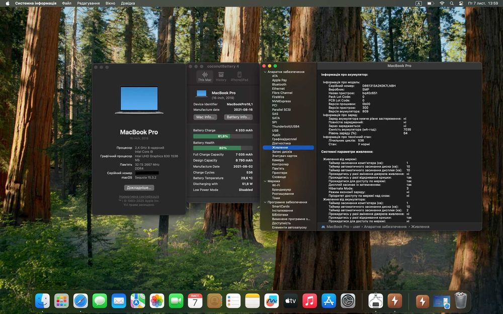Image resolution: width=503 pixels, height=314 pixels.
Task: Open the Системна інформація app menu
Action: click(36, 3)
